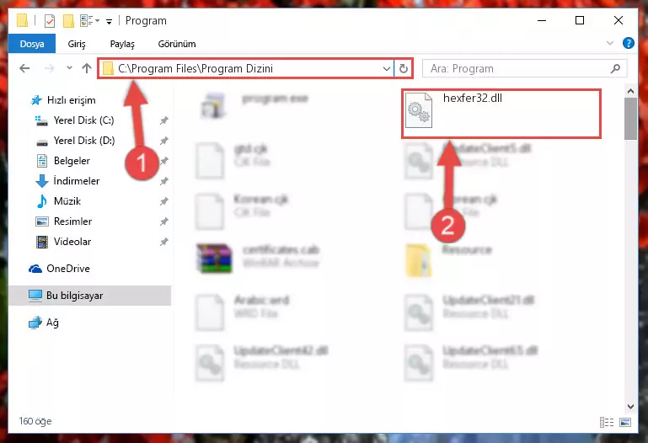Click the new folder quick access icon
Image resolution: width=648 pixels, height=443 pixels.
point(68,21)
